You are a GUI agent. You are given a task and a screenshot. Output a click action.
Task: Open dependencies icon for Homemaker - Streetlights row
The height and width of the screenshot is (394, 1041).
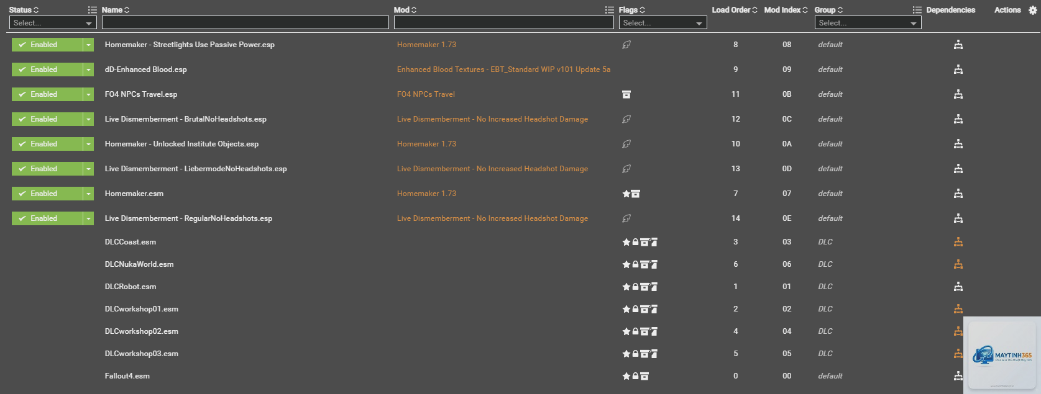(x=958, y=45)
